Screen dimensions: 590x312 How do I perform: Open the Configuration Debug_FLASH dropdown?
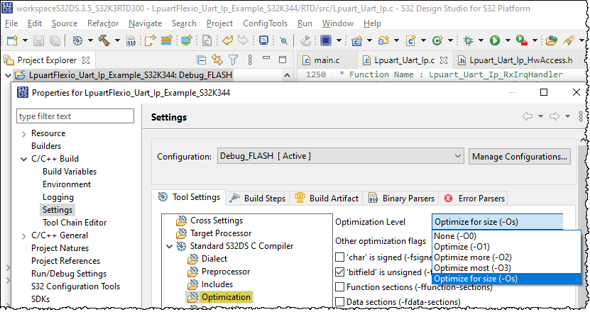click(341, 156)
